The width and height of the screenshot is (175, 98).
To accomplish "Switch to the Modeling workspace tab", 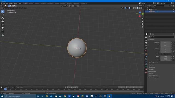I will tap(31, 4).
